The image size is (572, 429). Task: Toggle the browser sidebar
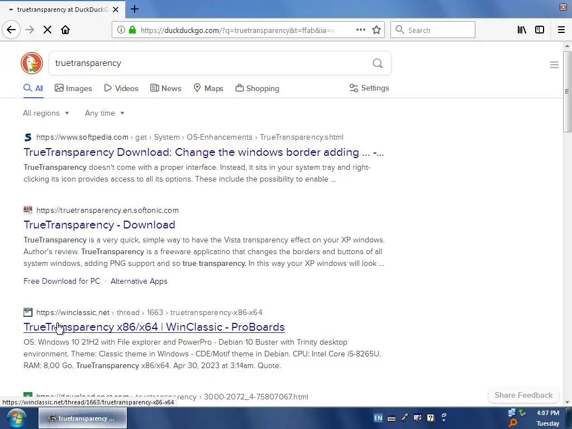tap(540, 30)
